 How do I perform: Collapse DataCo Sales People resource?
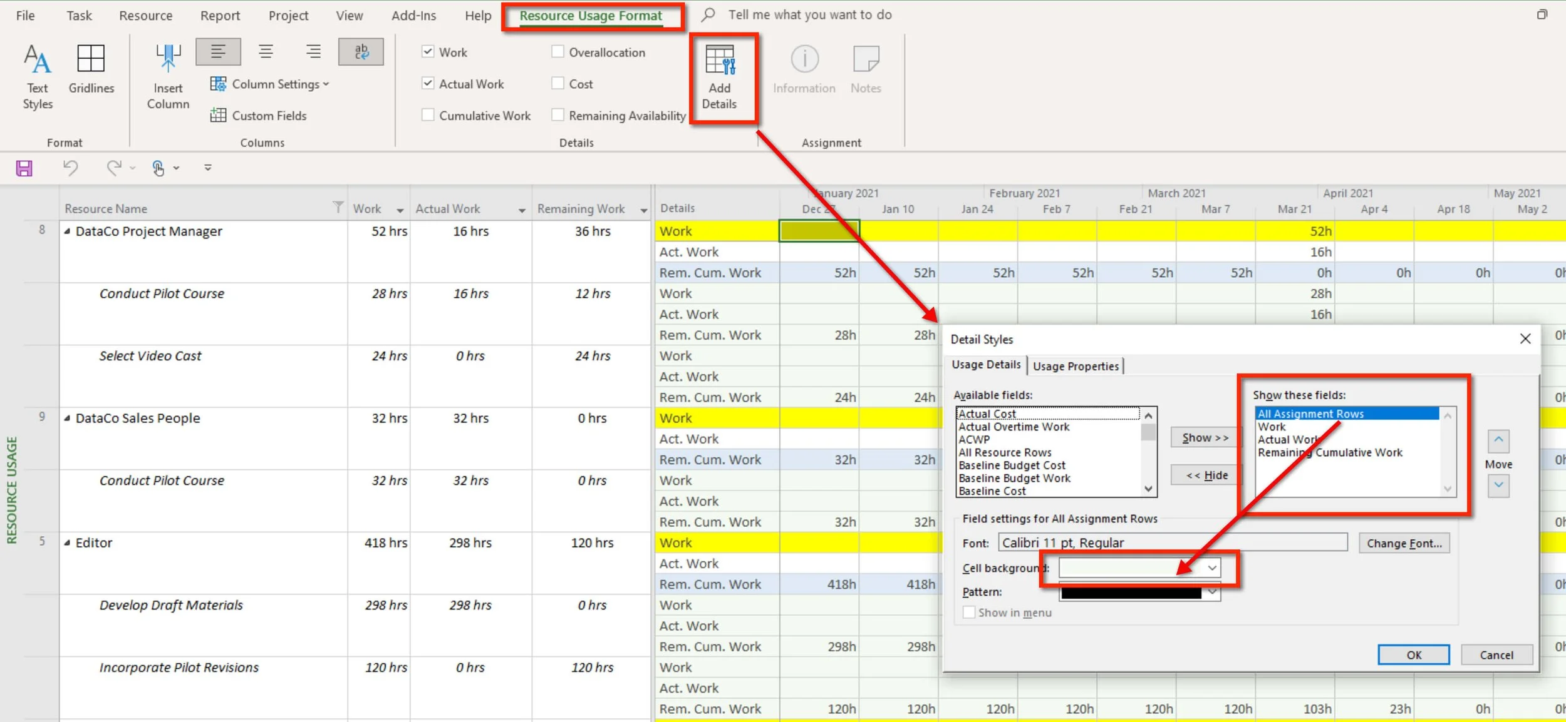click(67, 418)
